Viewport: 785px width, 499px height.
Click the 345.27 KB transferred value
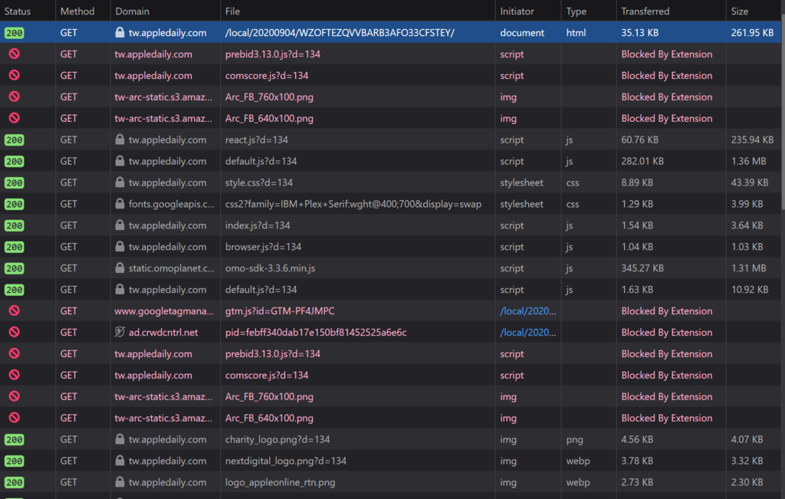point(642,268)
